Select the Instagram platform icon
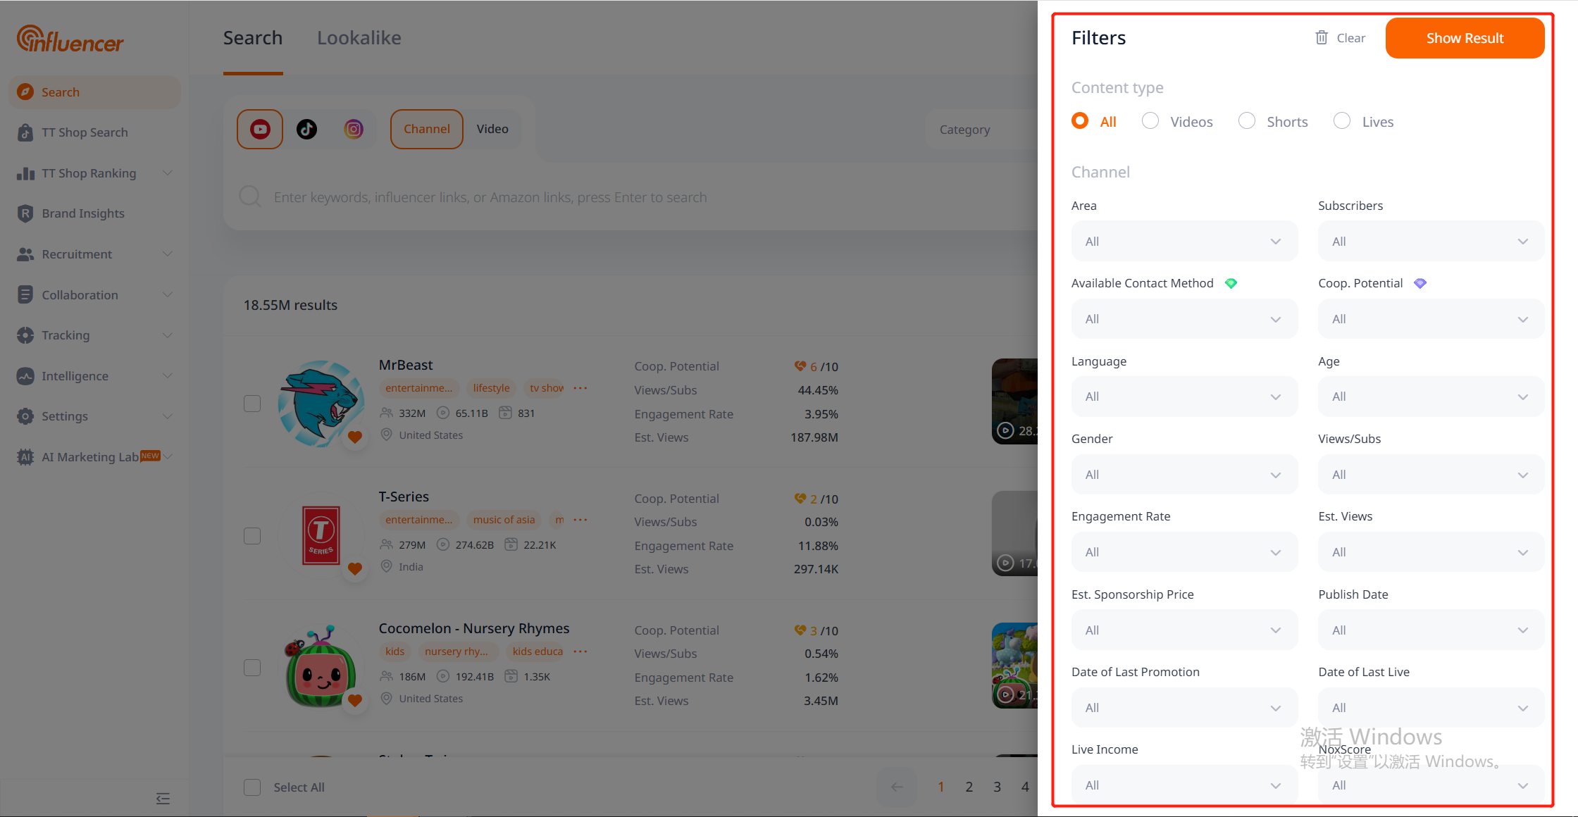 point(354,129)
